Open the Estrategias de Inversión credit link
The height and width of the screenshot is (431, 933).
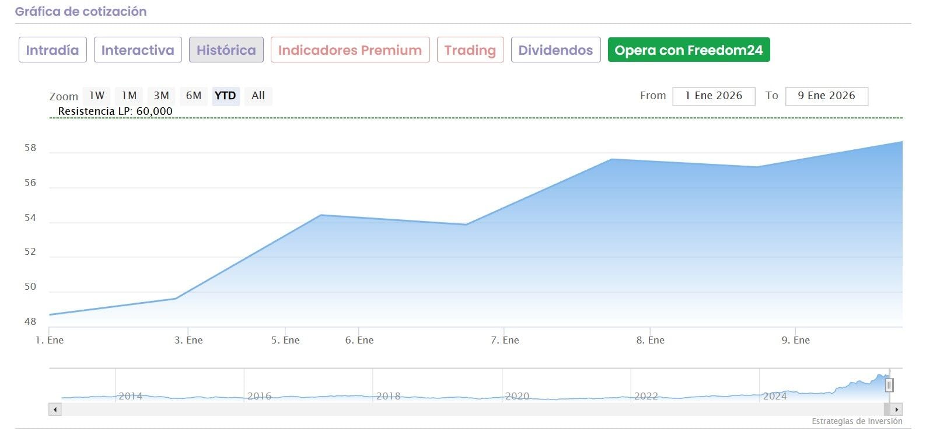(857, 421)
